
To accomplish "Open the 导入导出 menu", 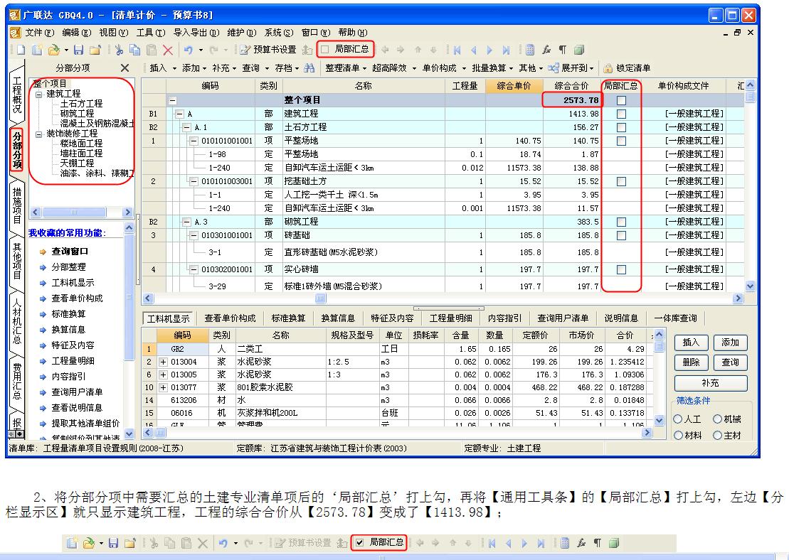I will (x=196, y=32).
